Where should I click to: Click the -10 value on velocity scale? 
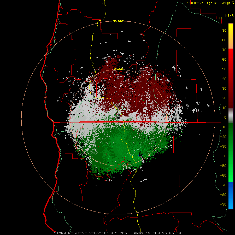223,127
